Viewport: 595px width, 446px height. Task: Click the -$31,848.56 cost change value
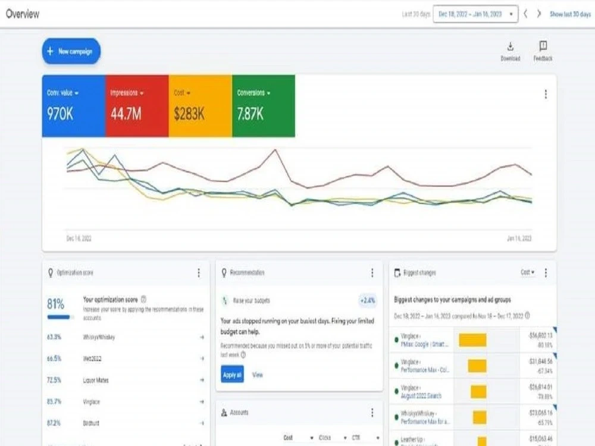[540, 361]
